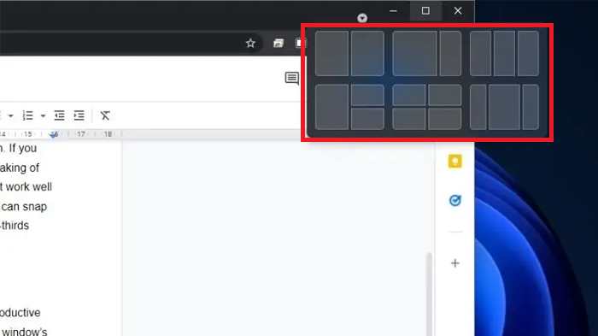Open comment history in Google Docs
The height and width of the screenshot is (336, 598).
[x=292, y=79]
